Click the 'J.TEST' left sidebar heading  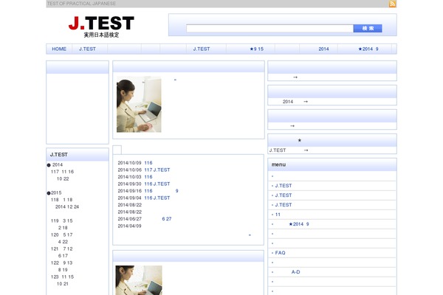(x=59, y=155)
